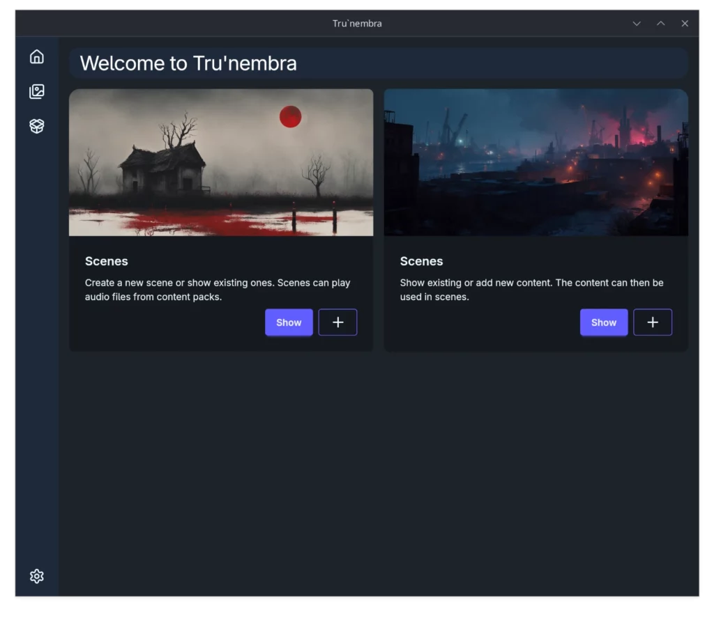Minimize window with down chevron
This screenshot has height=617, width=714.
pos(637,24)
